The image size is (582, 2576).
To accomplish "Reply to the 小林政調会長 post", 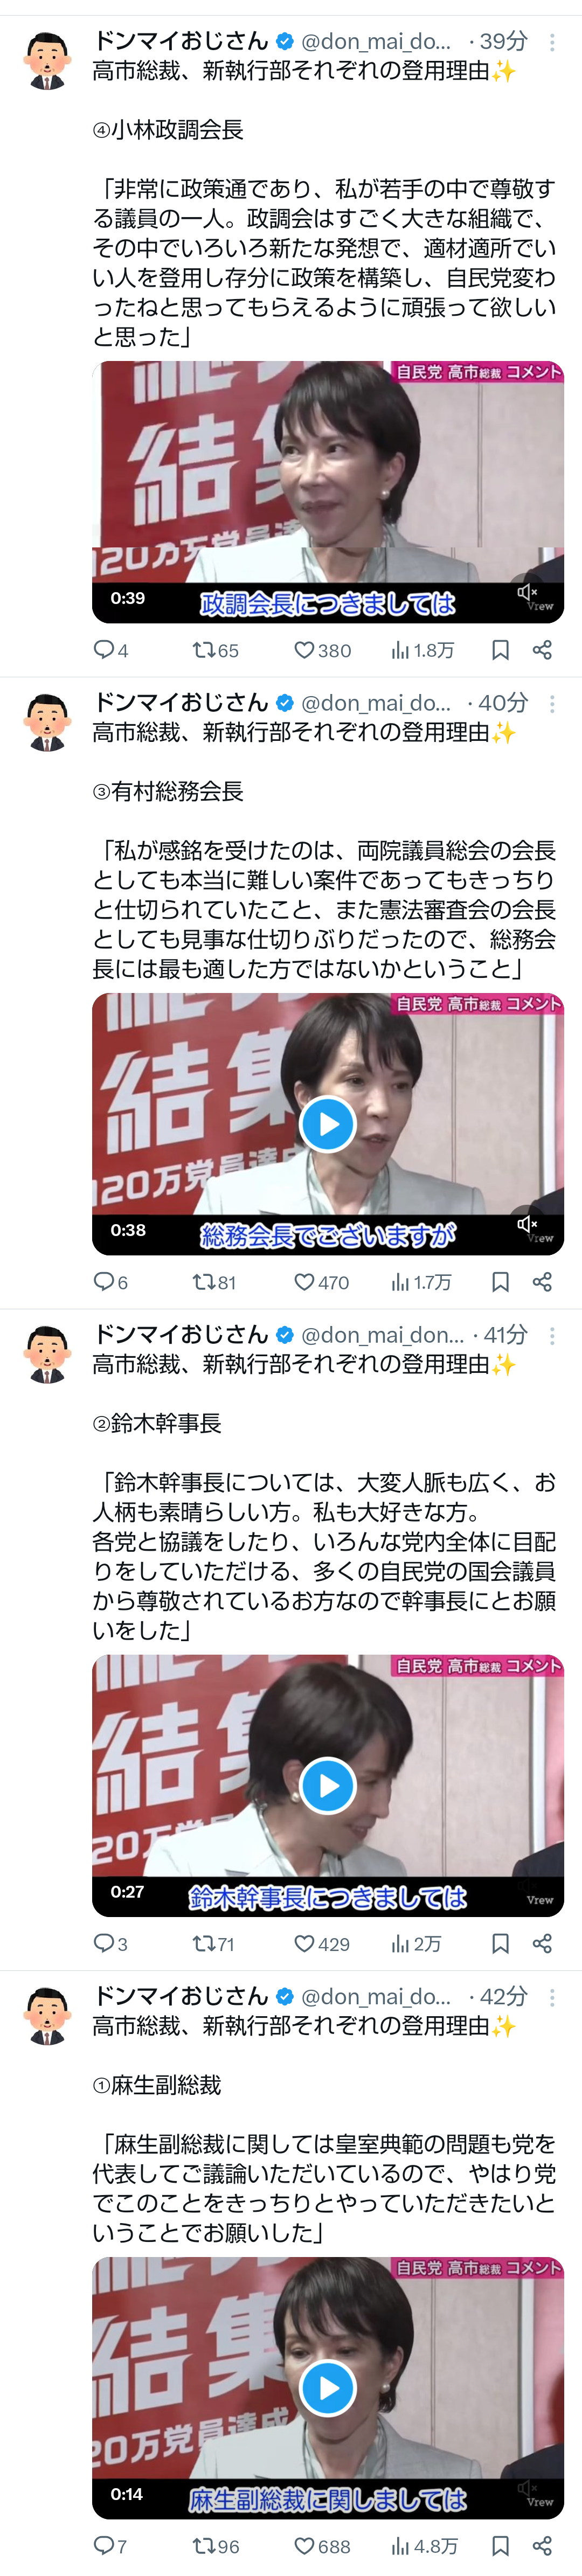I will pos(110,650).
